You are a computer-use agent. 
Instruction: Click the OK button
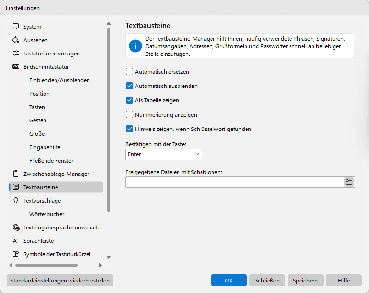click(x=229, y=280)
